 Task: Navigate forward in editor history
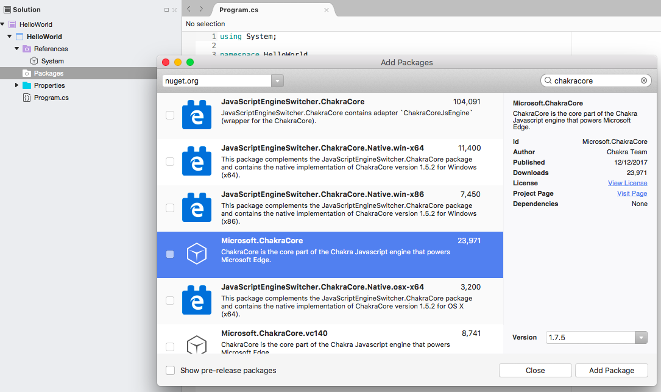click(x=201, y=9)
